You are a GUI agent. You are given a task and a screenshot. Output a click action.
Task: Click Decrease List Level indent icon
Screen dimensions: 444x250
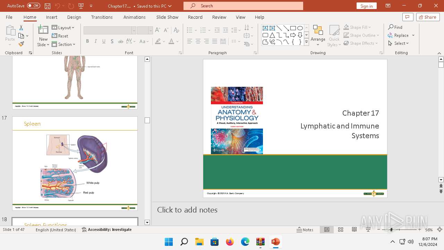[x=217, y=30]
